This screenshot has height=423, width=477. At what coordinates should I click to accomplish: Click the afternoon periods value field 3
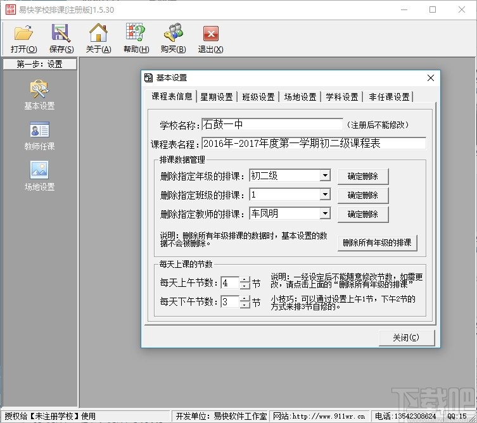[x=231, y=301]
